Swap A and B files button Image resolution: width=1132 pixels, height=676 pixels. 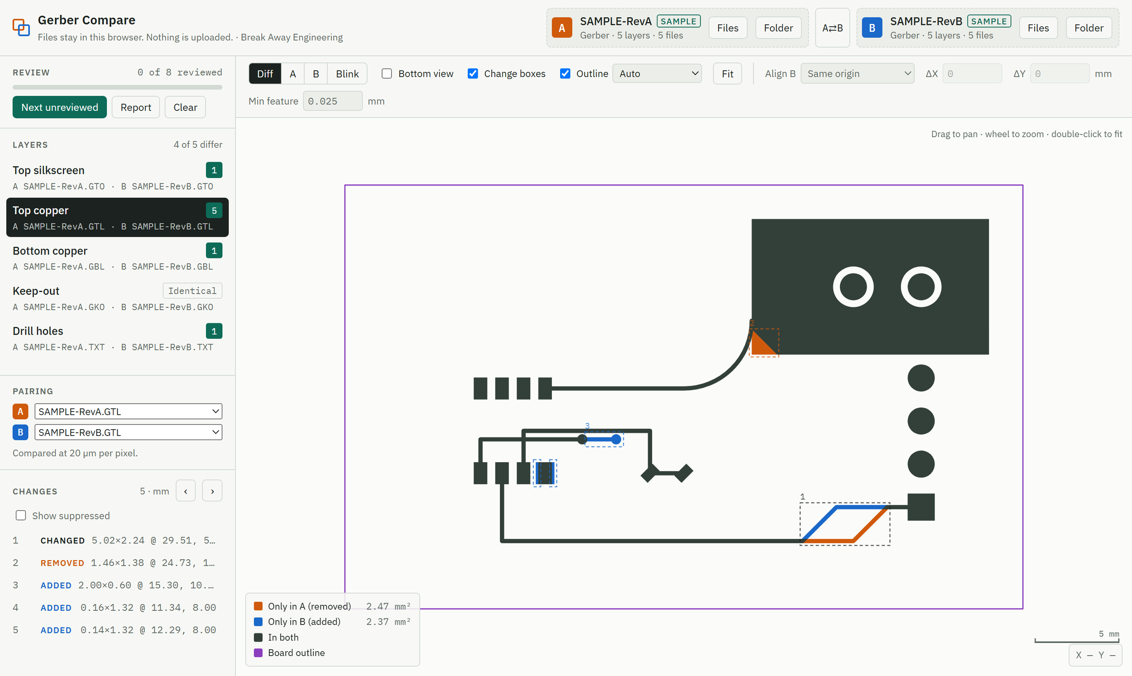click(x=832, y=28)
